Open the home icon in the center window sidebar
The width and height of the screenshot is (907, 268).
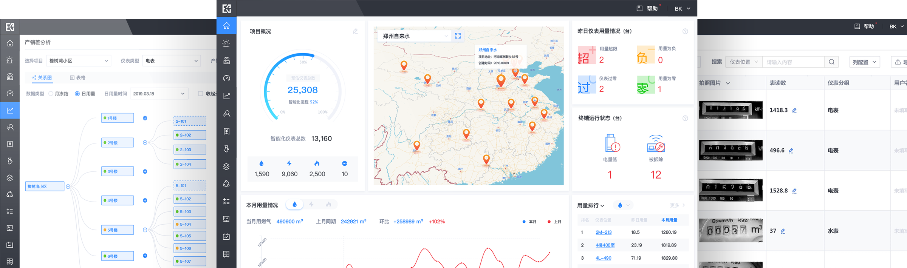coord(226,26)
